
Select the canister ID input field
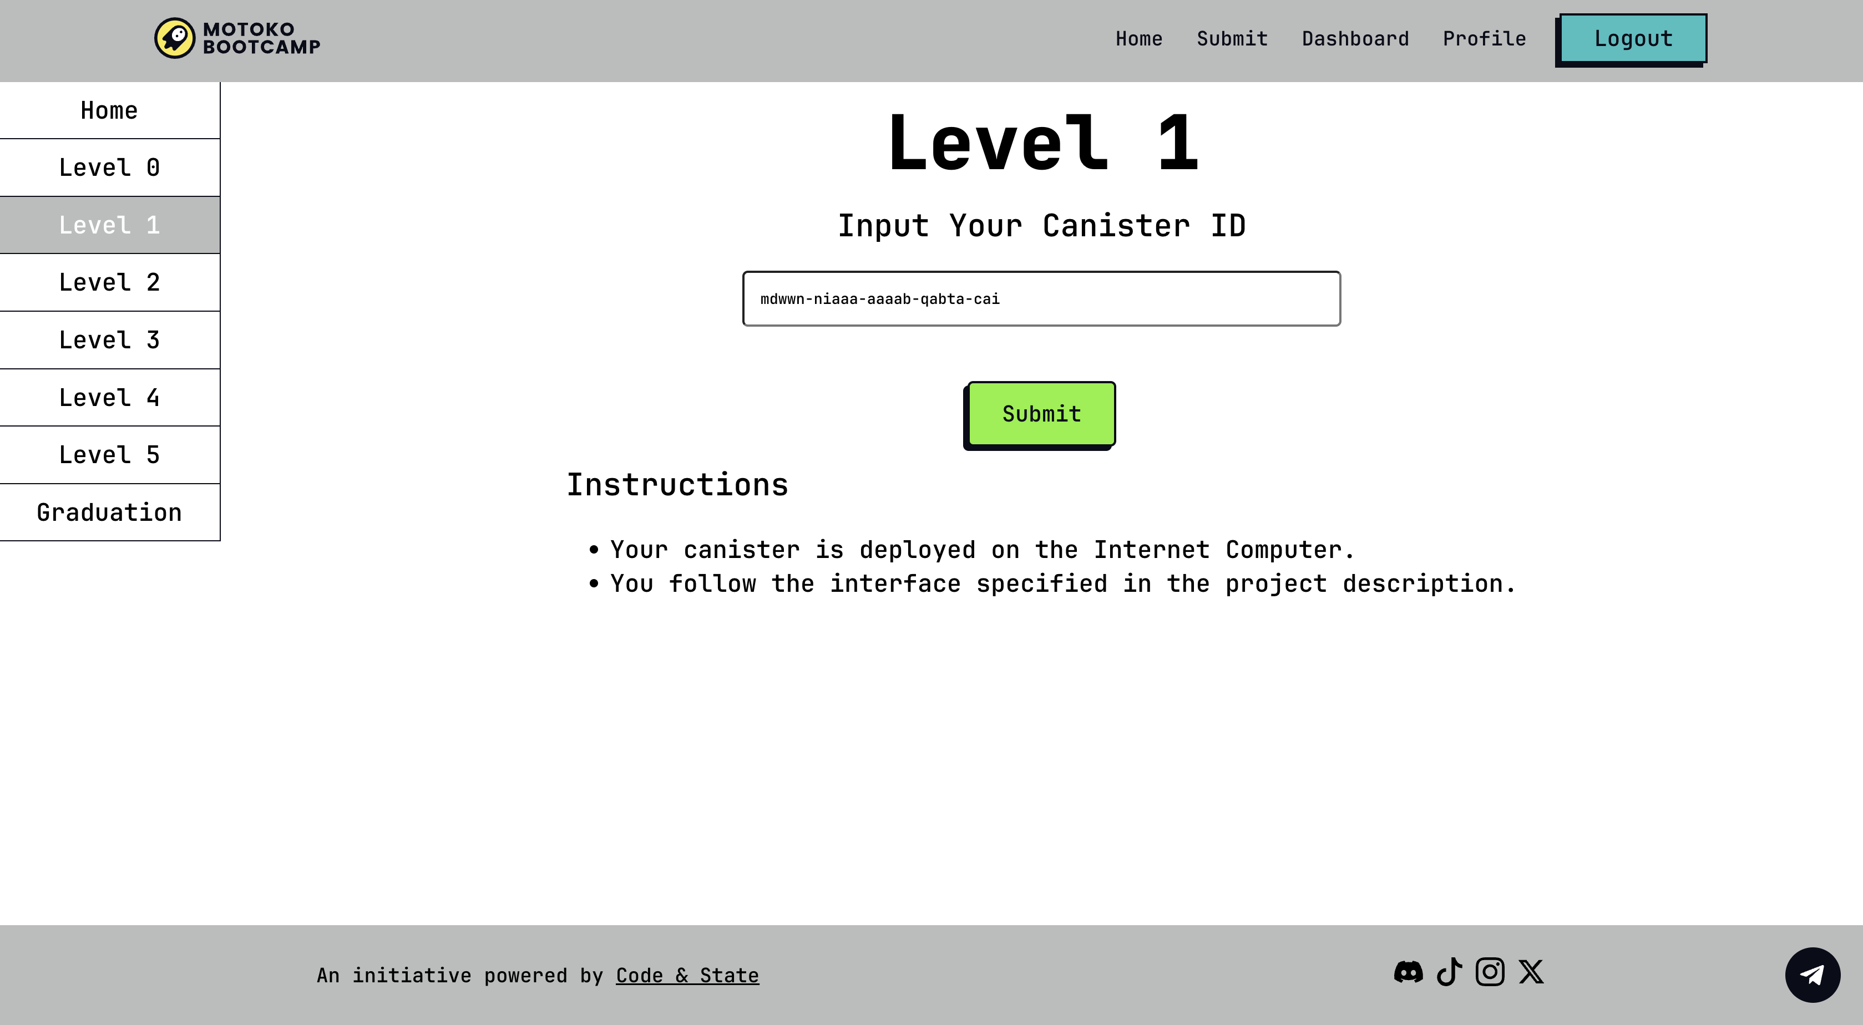pyautogui.click(x=1041, y=298)
